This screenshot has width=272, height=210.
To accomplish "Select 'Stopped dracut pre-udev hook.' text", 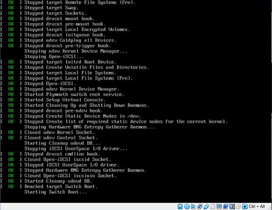I will tap(64, 111).
